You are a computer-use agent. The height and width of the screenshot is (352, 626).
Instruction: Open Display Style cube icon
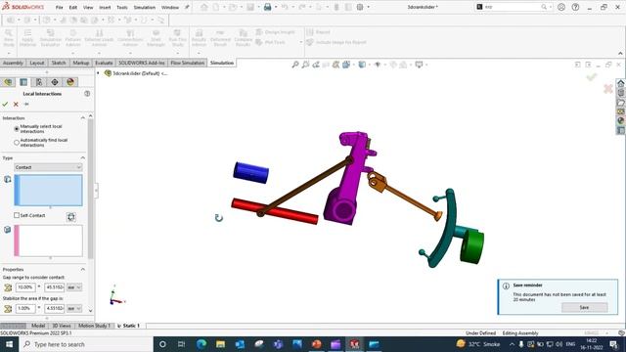pyautogui.click(x=362, y=65)
